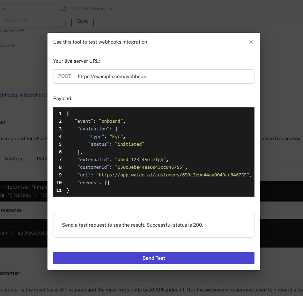The height and width of the screenshot is (296, 303).
Task: Open the Add Customers menu label
Action: (x=88, y=8)
